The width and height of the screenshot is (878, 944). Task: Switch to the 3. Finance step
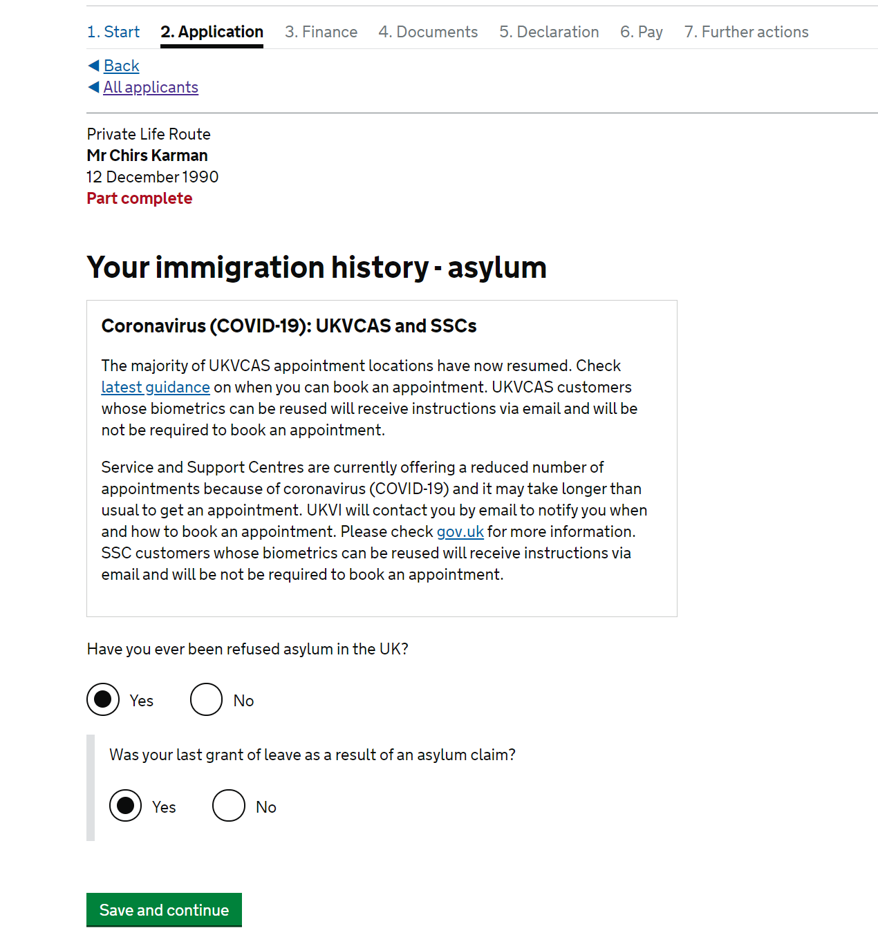click(x=321, y=32)
